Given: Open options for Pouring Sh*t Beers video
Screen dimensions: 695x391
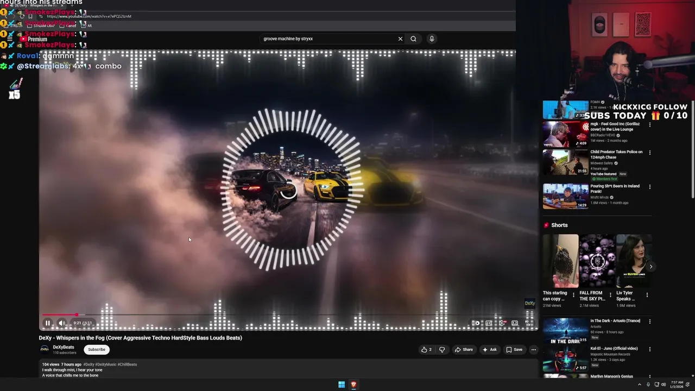Looking at the screenshot, I should click(x=649, y=187).
